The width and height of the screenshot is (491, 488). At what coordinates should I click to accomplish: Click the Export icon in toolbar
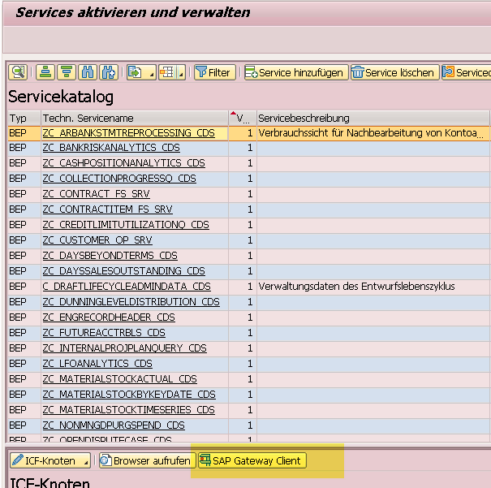click(x=135, y=72)
